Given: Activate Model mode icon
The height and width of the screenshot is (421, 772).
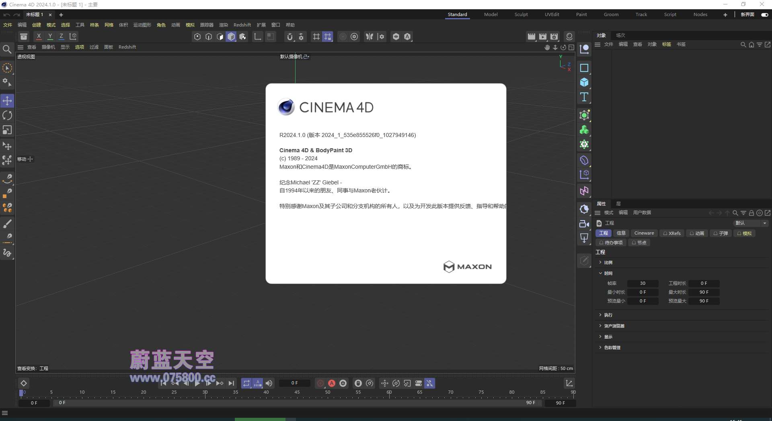Looking at the screenshot, I should (x=231, y=37).
